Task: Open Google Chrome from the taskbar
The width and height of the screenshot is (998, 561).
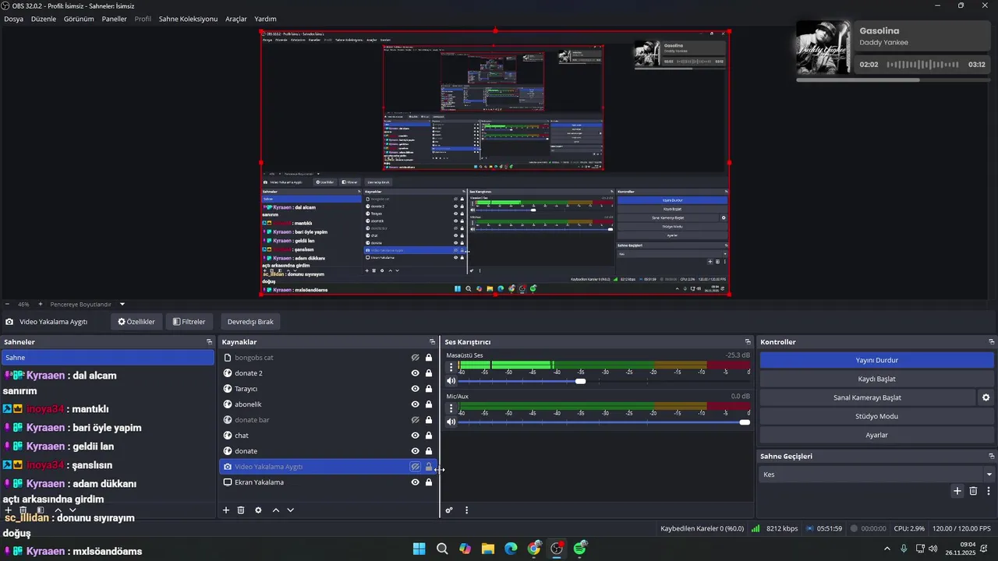Action: pos(534,549)
